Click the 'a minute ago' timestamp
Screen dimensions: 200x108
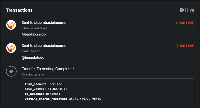(31, 51)
